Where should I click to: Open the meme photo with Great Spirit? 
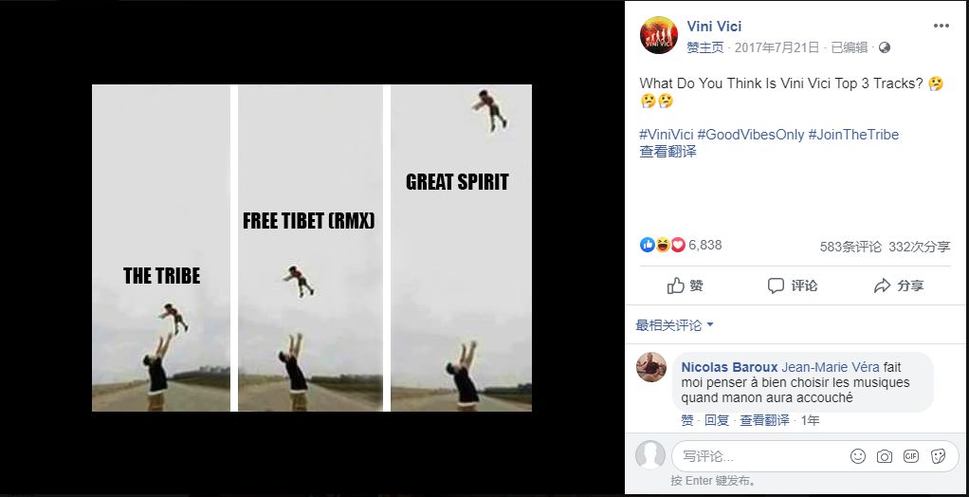click(312, 248)
